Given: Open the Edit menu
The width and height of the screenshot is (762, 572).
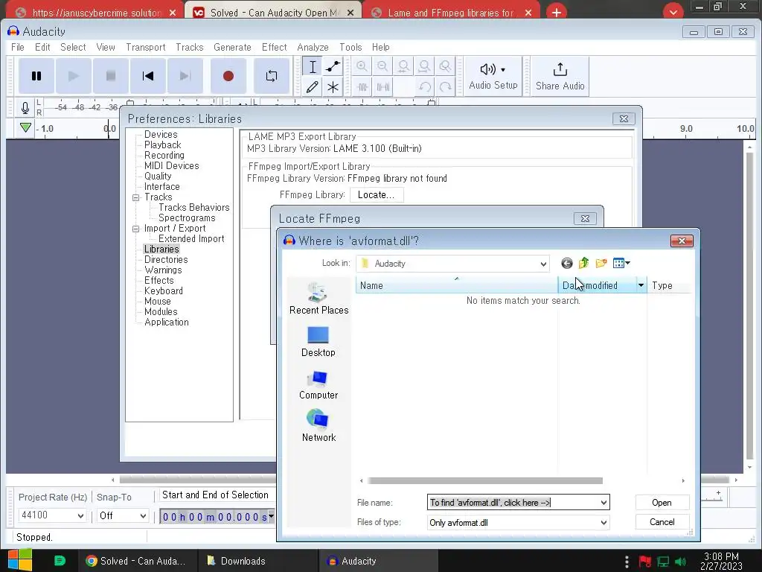Looking at the screenshot, I should tap(42, 47).
